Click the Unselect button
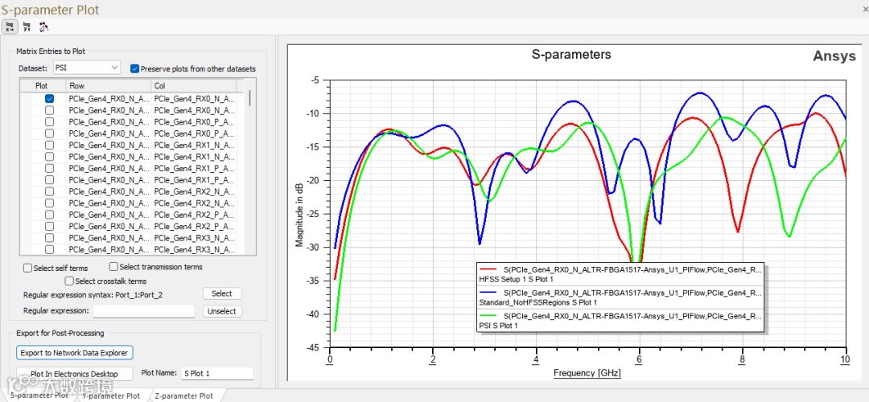The image size is (869, 402). click(222, 311)
